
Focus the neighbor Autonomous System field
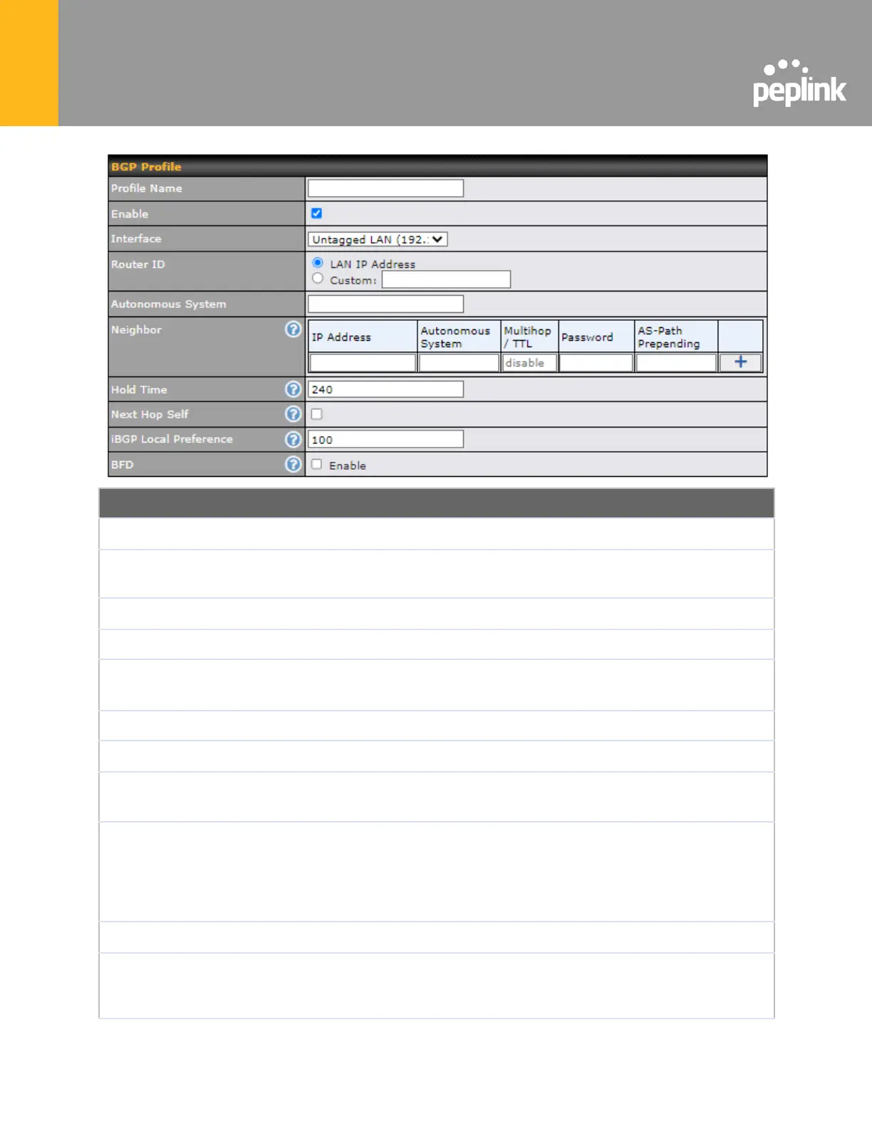[x=459, y=363]
